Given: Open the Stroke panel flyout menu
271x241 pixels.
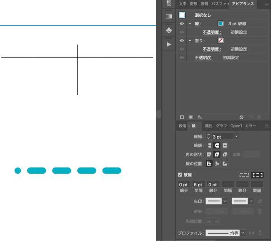Looking at the screenshot, I should (x=266, y=126).
